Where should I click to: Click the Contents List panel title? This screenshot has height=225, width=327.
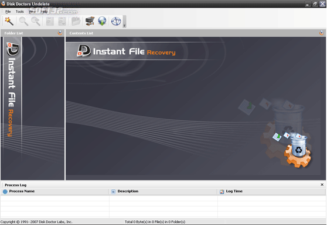81,33
